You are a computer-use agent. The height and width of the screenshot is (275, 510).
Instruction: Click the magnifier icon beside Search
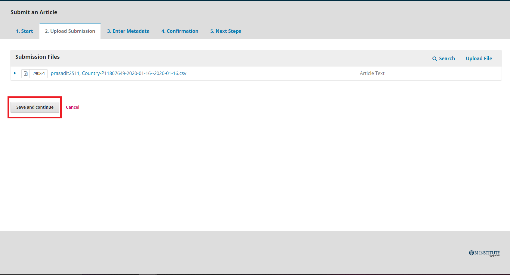click(x=434, y=59)
